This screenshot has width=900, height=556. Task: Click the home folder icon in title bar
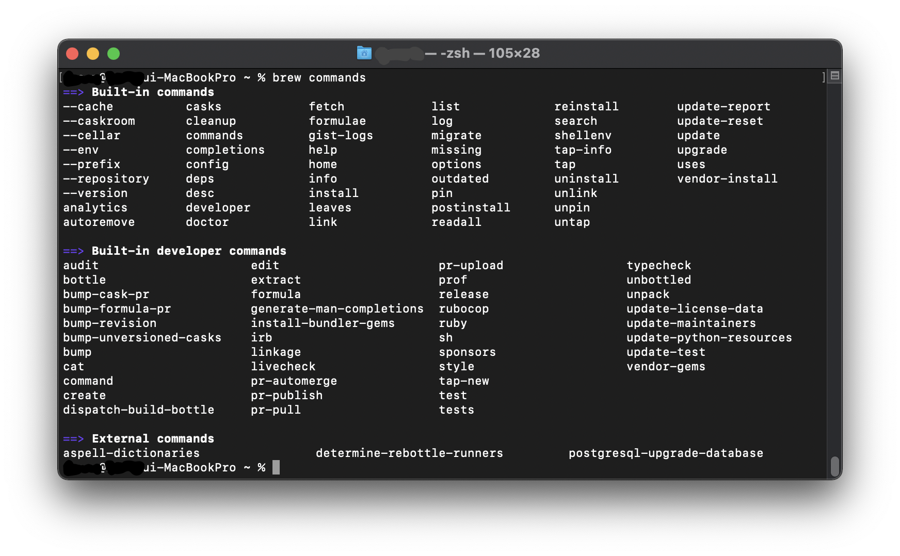(364, 53)
